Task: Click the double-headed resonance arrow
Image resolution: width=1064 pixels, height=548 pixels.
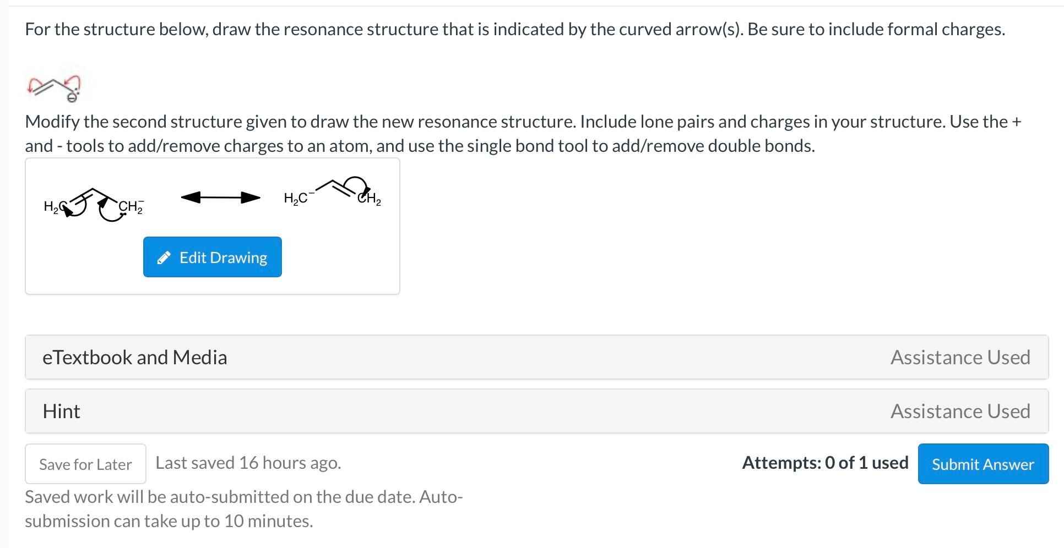Action: [x=219, y=198]
